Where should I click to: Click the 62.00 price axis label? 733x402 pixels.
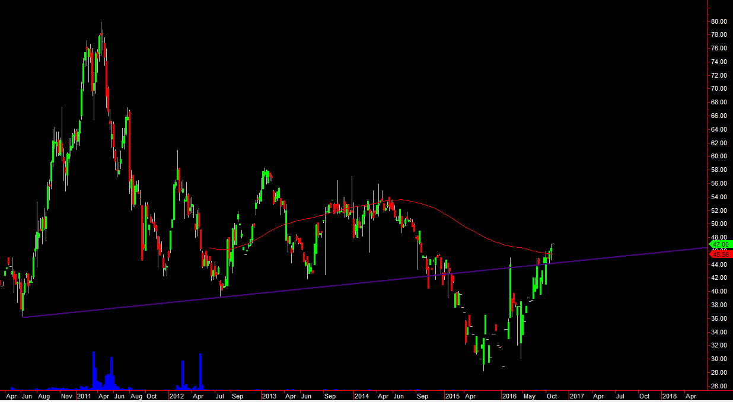[719, 143]
